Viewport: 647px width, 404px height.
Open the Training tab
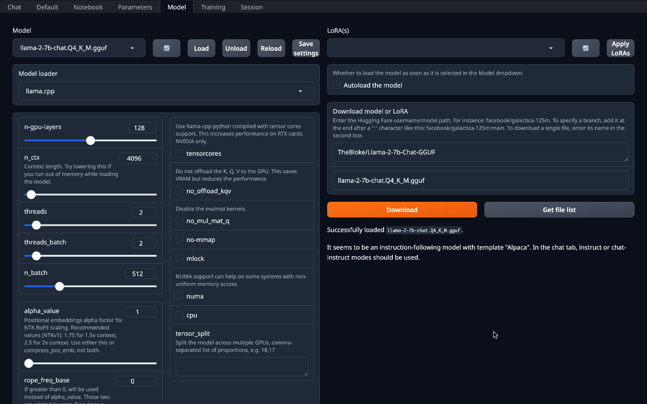click(x=213, y=7)
